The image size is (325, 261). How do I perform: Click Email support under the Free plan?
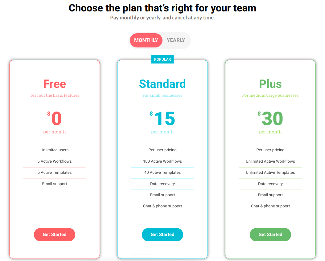click(54, 184)
